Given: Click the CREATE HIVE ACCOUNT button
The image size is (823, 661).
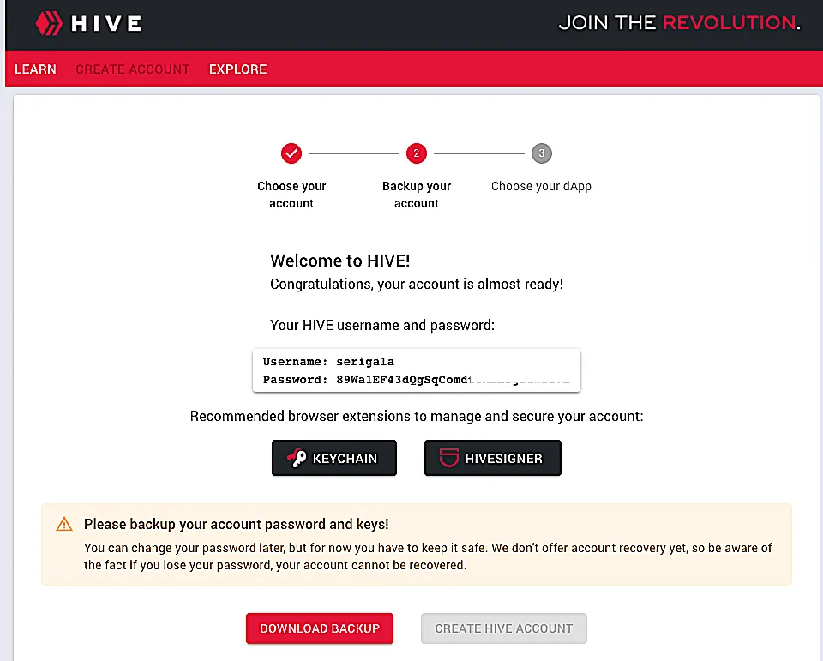Looking at the screenshot, I should [503, 628].
